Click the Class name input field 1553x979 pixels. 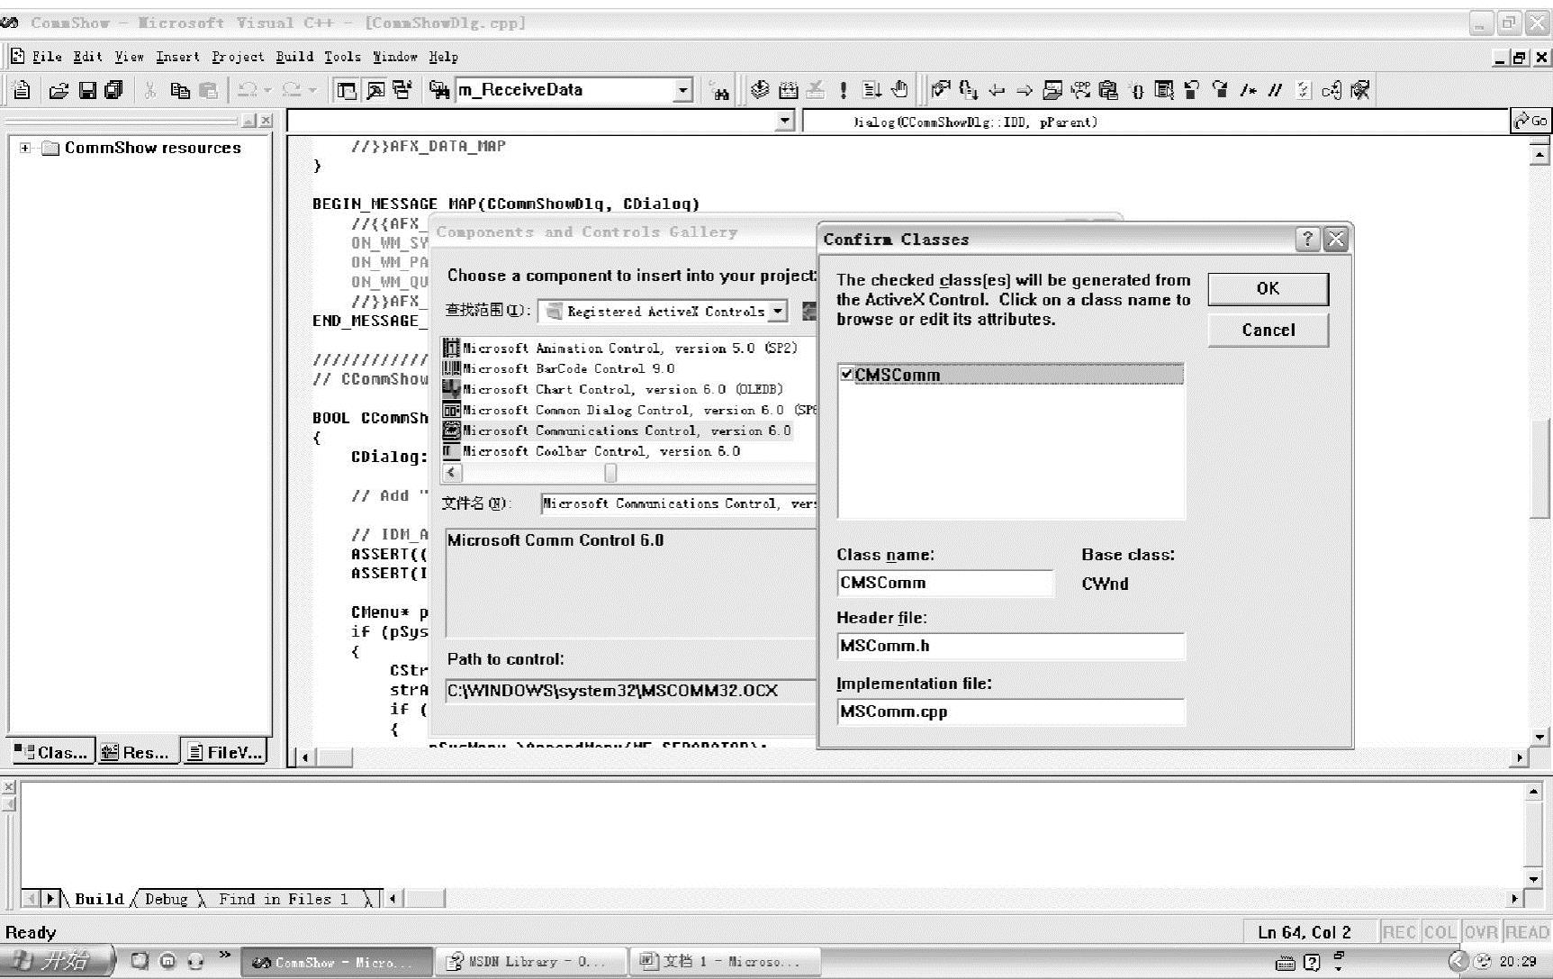point(944,583)
